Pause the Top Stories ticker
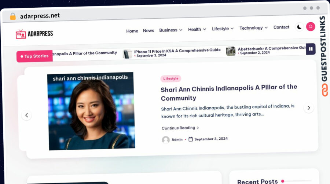The image size is (330, 184). 311,49
